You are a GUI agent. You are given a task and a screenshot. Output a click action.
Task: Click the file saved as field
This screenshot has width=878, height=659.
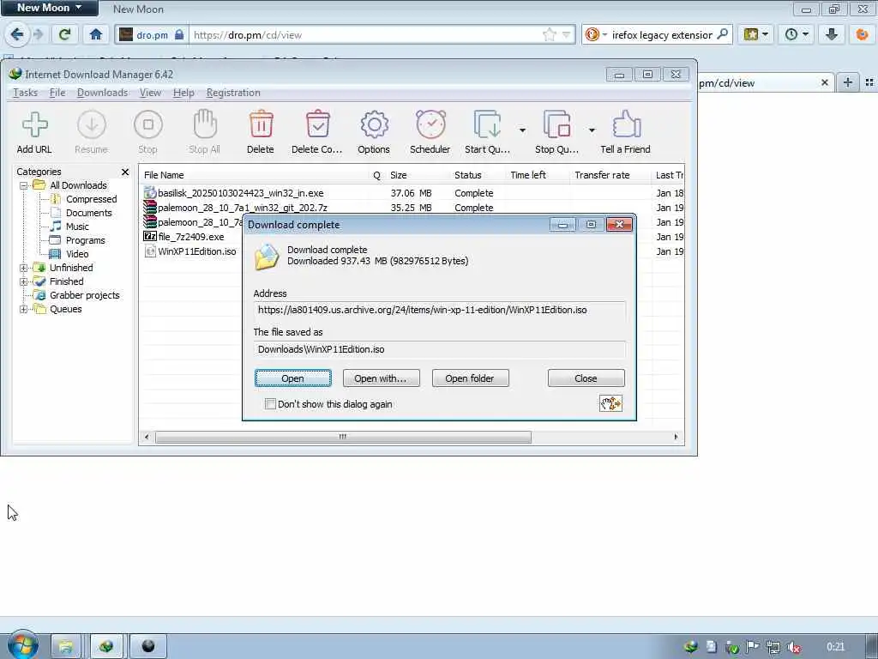[439, 349]
